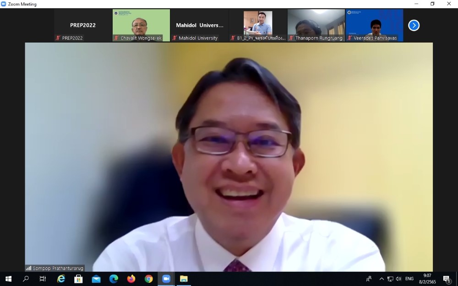The height and width of the screenshot is (286, 458).
Task: Open the notification center in the taskbar
Action: coord(447,279)
